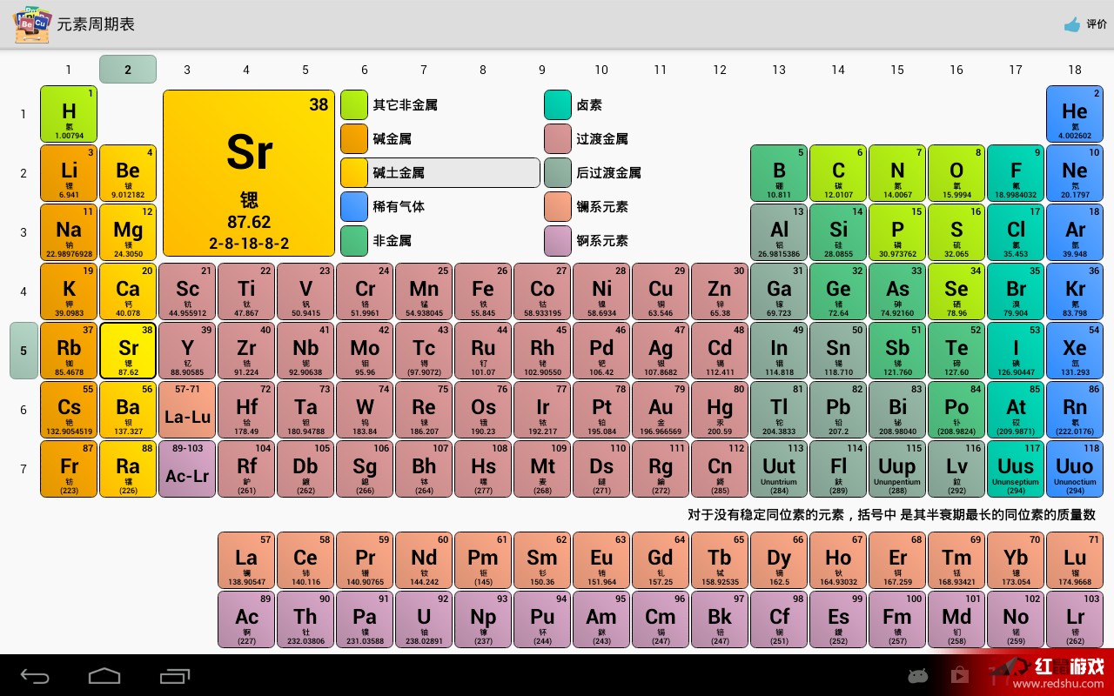
Task: Tap the Lawrencium Lr element cell
Action: pos(1075,619)
